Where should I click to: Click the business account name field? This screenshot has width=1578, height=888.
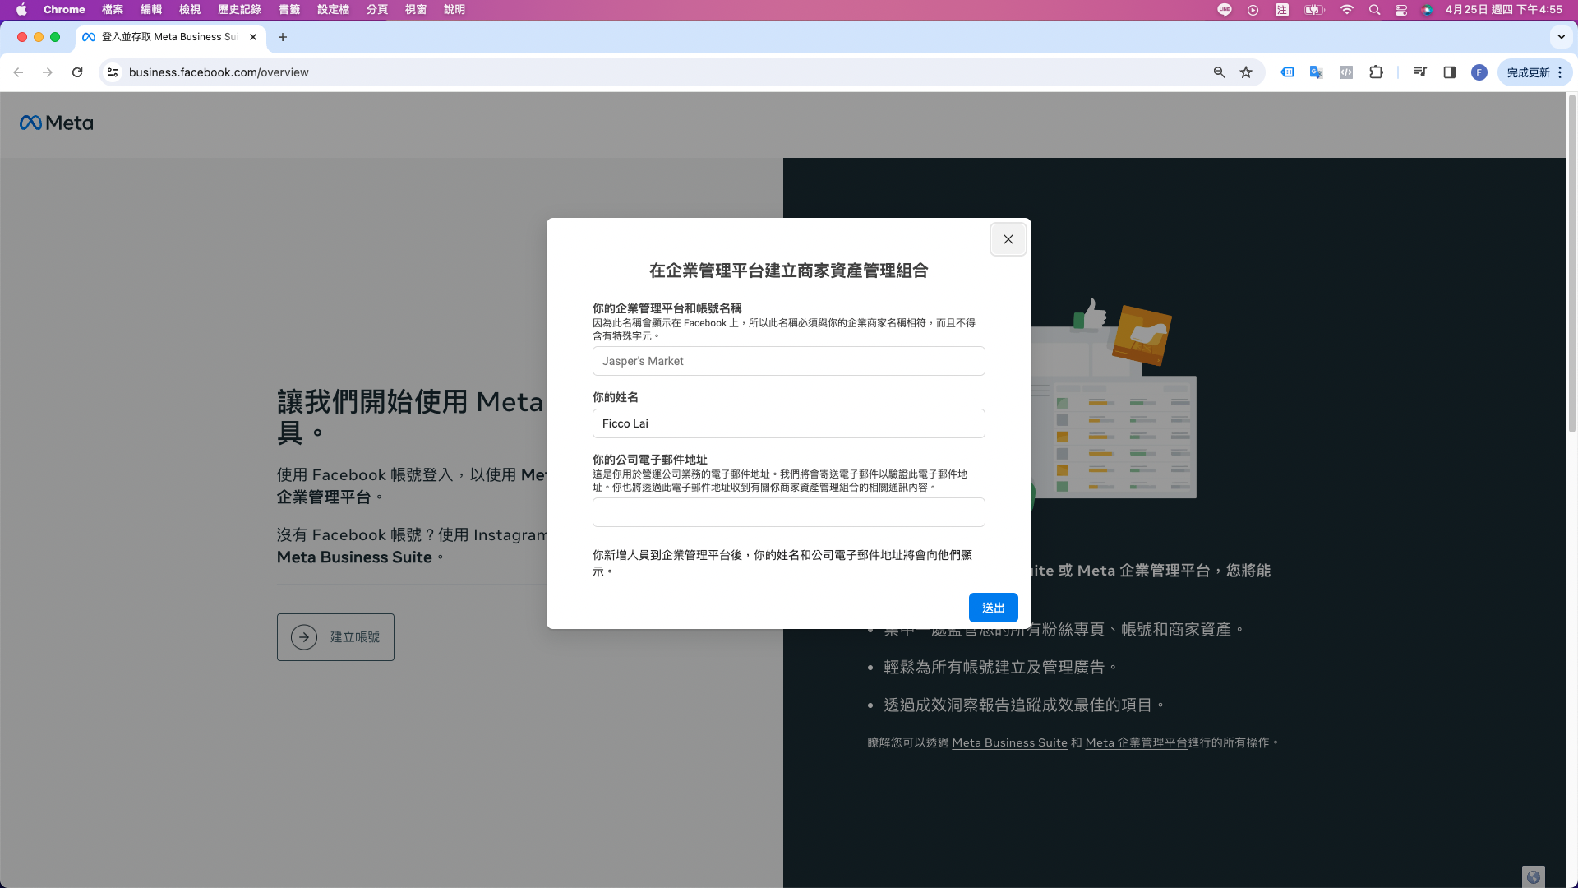(x=788, y=361)
